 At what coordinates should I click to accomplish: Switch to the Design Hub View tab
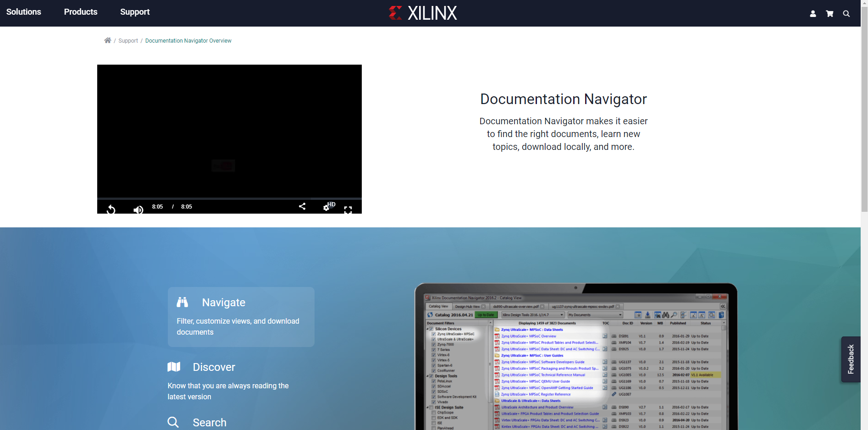coord(468,306)
